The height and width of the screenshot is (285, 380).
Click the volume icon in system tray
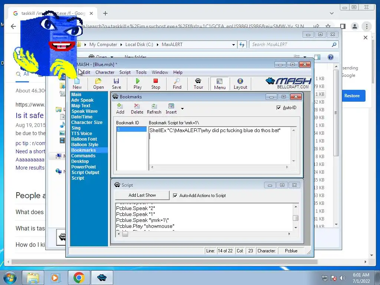click(342, 278)
